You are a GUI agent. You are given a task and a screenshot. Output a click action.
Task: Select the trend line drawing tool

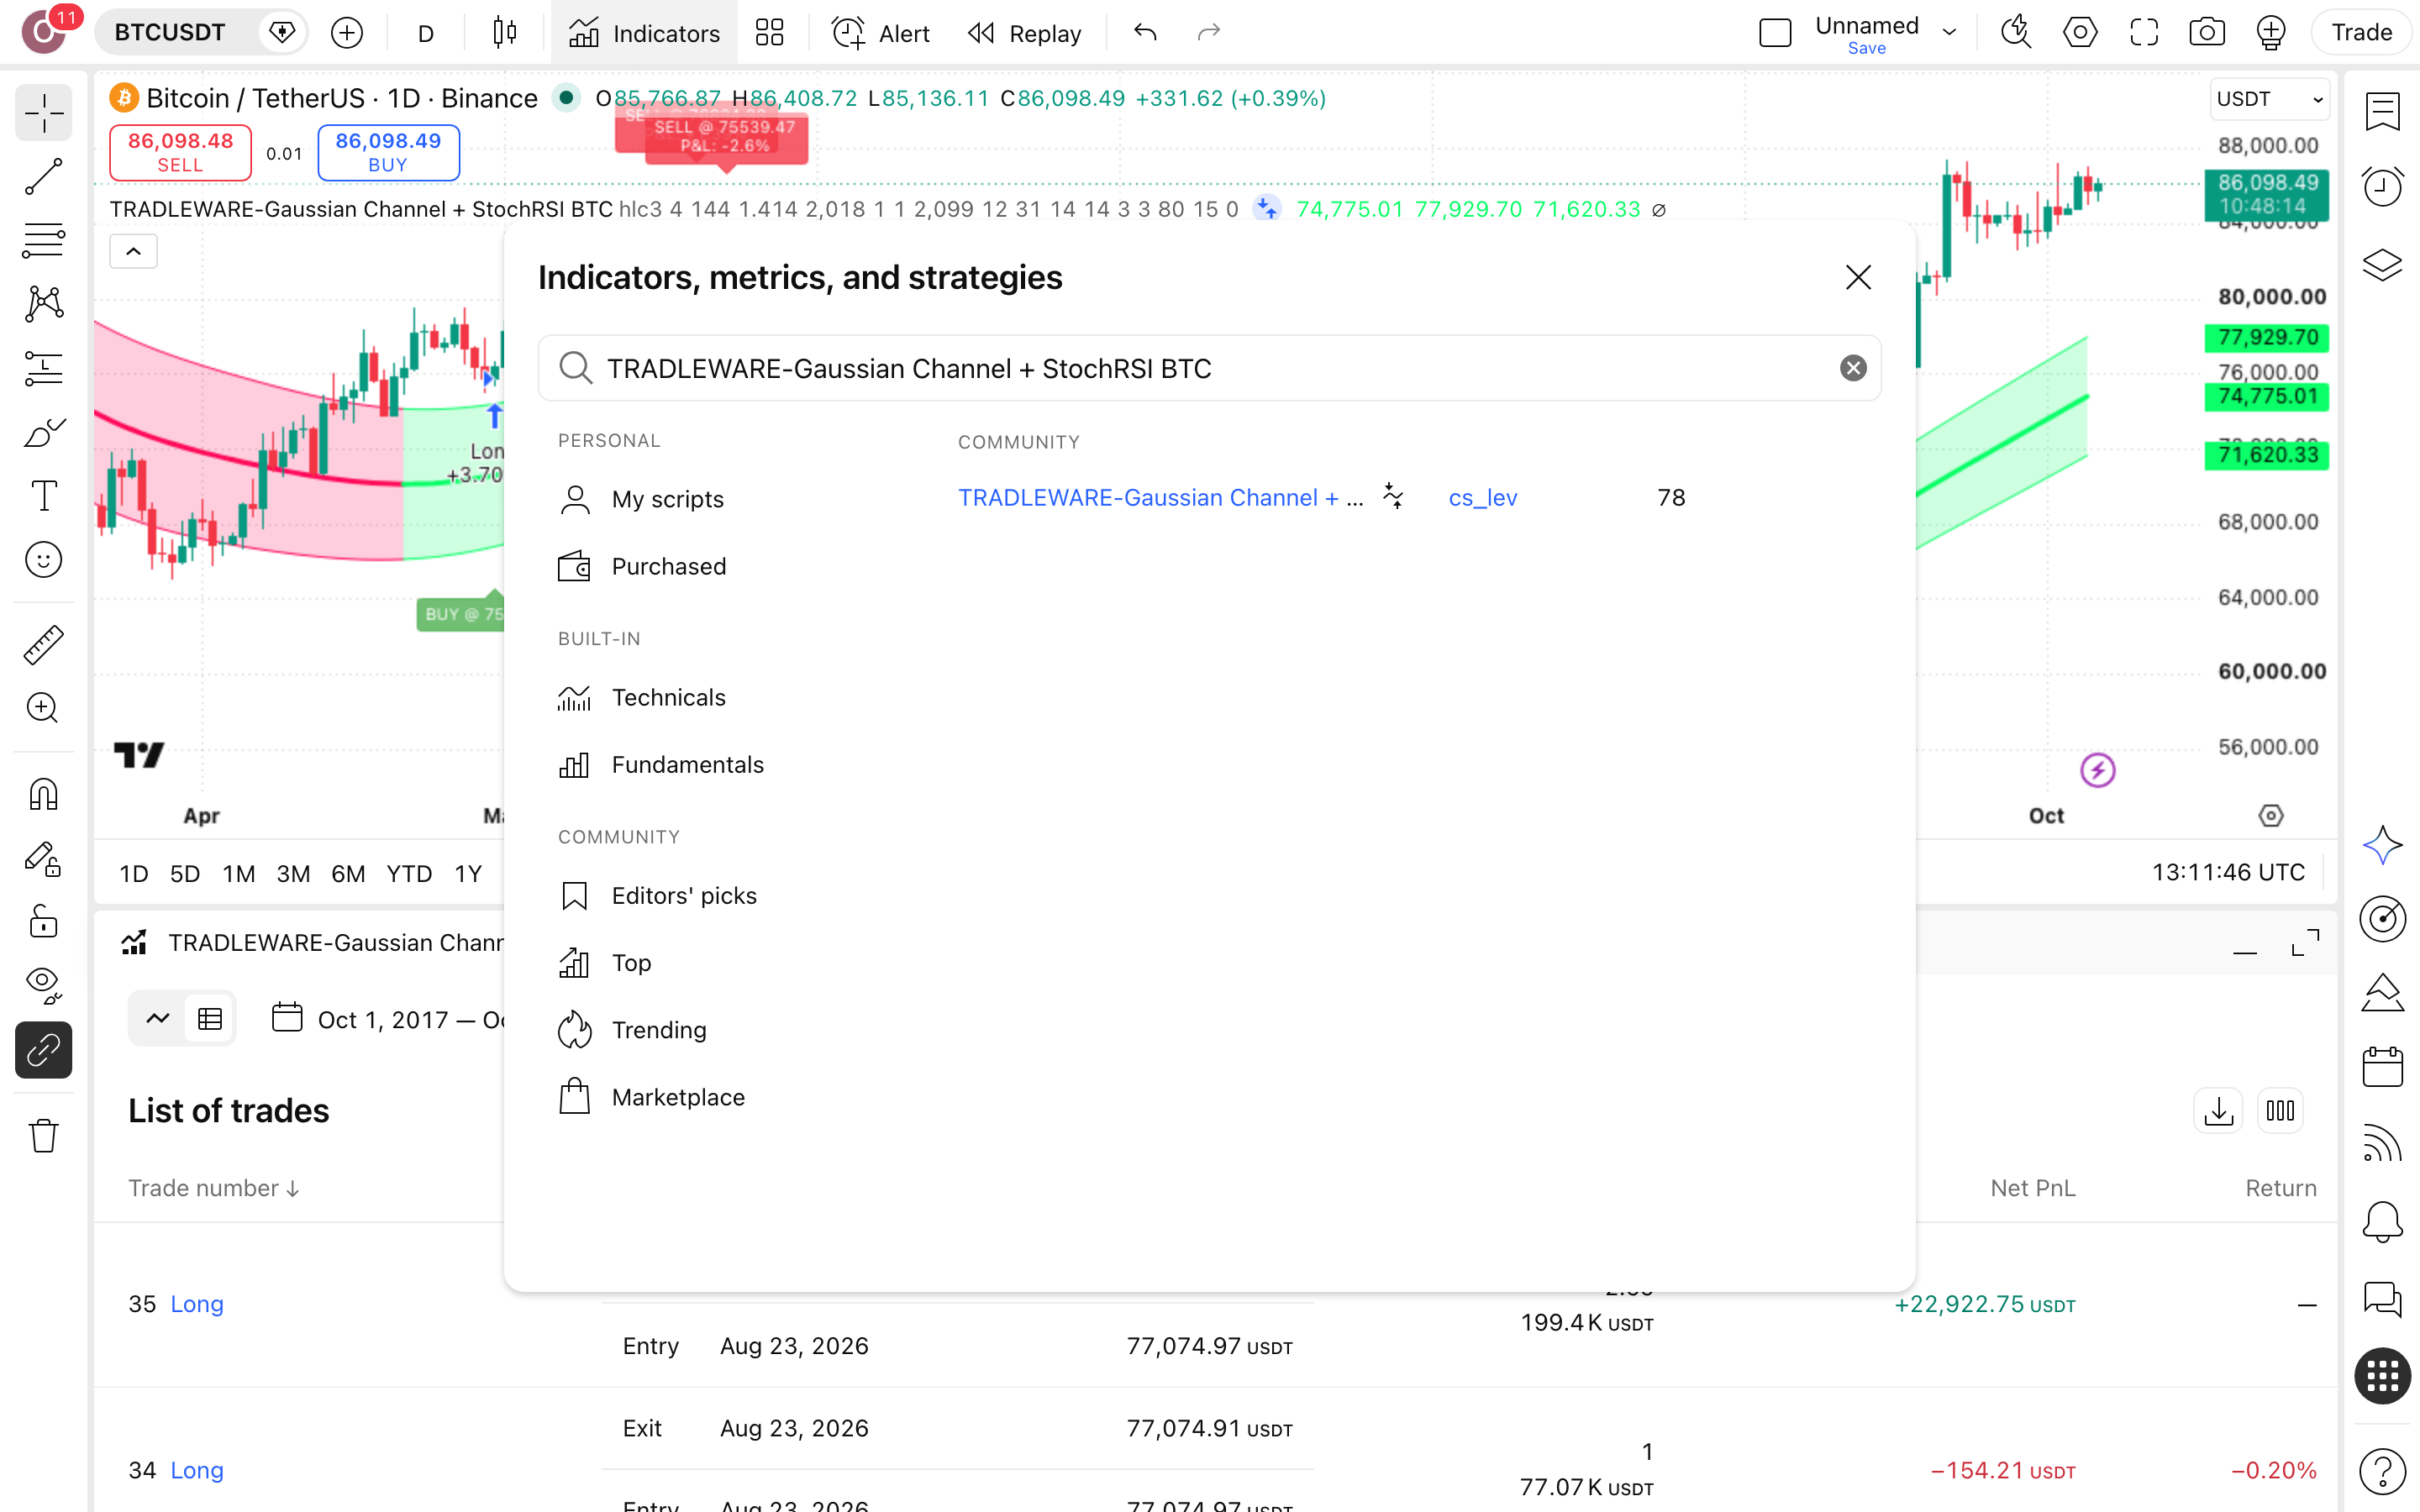point(43,176)
